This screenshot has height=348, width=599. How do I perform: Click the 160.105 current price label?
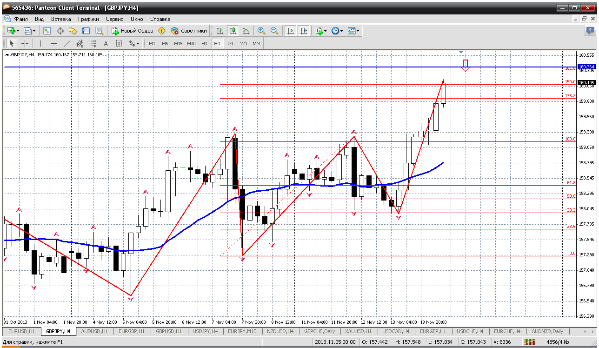(587, 83)
